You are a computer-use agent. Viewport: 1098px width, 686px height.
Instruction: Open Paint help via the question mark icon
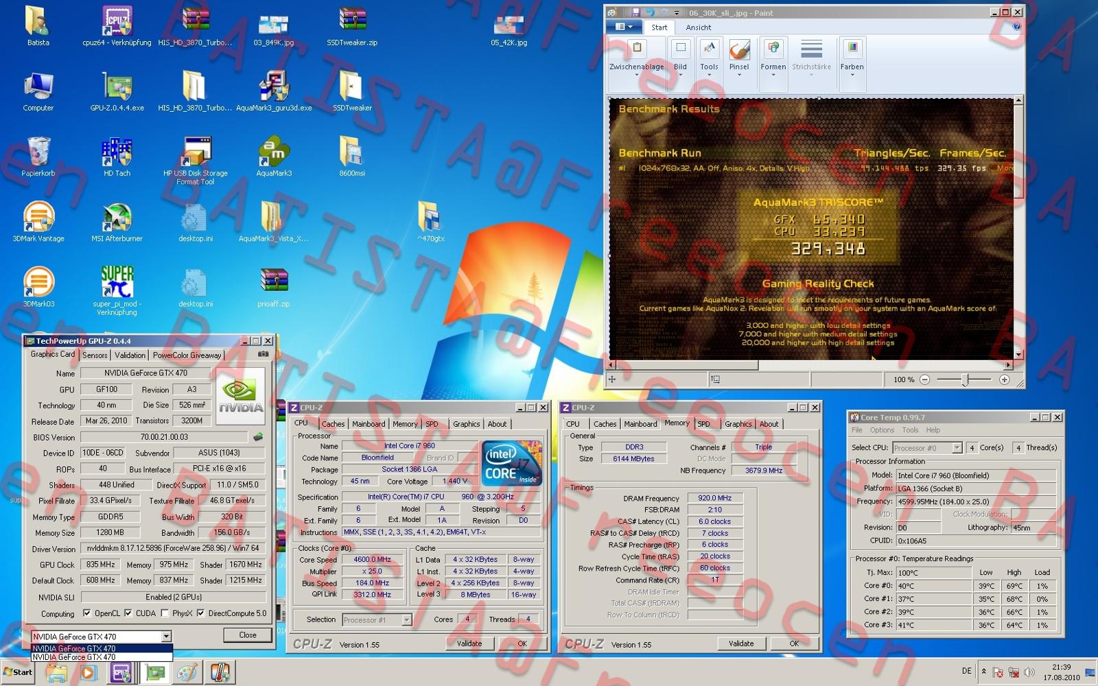[1016, 27]
